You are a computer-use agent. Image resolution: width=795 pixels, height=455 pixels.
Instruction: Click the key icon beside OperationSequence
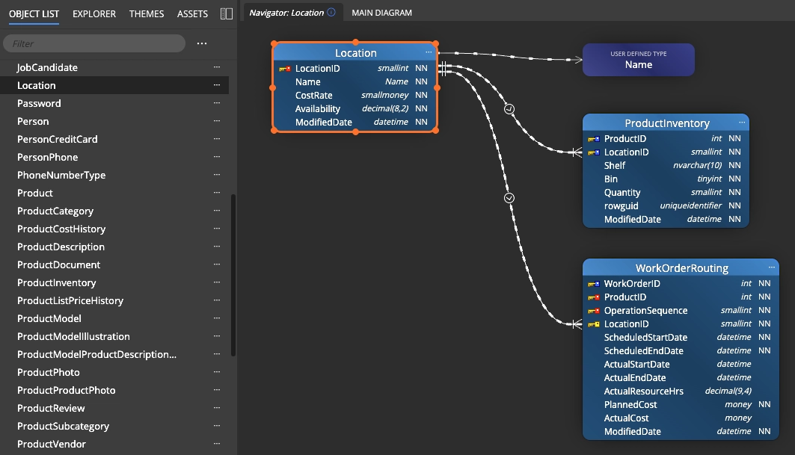coord(594,311)
